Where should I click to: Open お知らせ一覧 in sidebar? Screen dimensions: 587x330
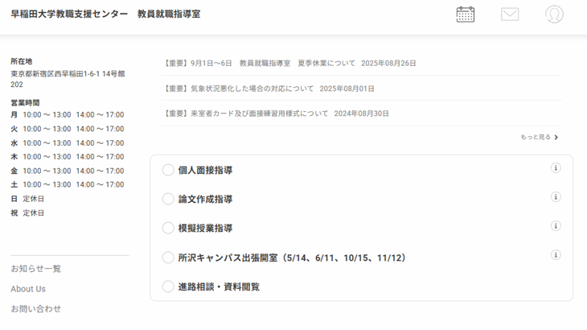pos(36,269)
